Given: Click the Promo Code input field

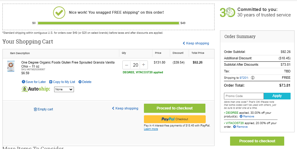Looking at the screenshot, I should (x=244, y=96).
